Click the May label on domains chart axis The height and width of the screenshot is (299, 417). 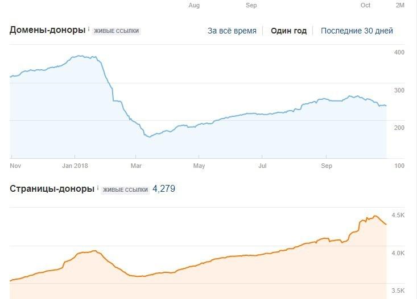coord(199,166)
